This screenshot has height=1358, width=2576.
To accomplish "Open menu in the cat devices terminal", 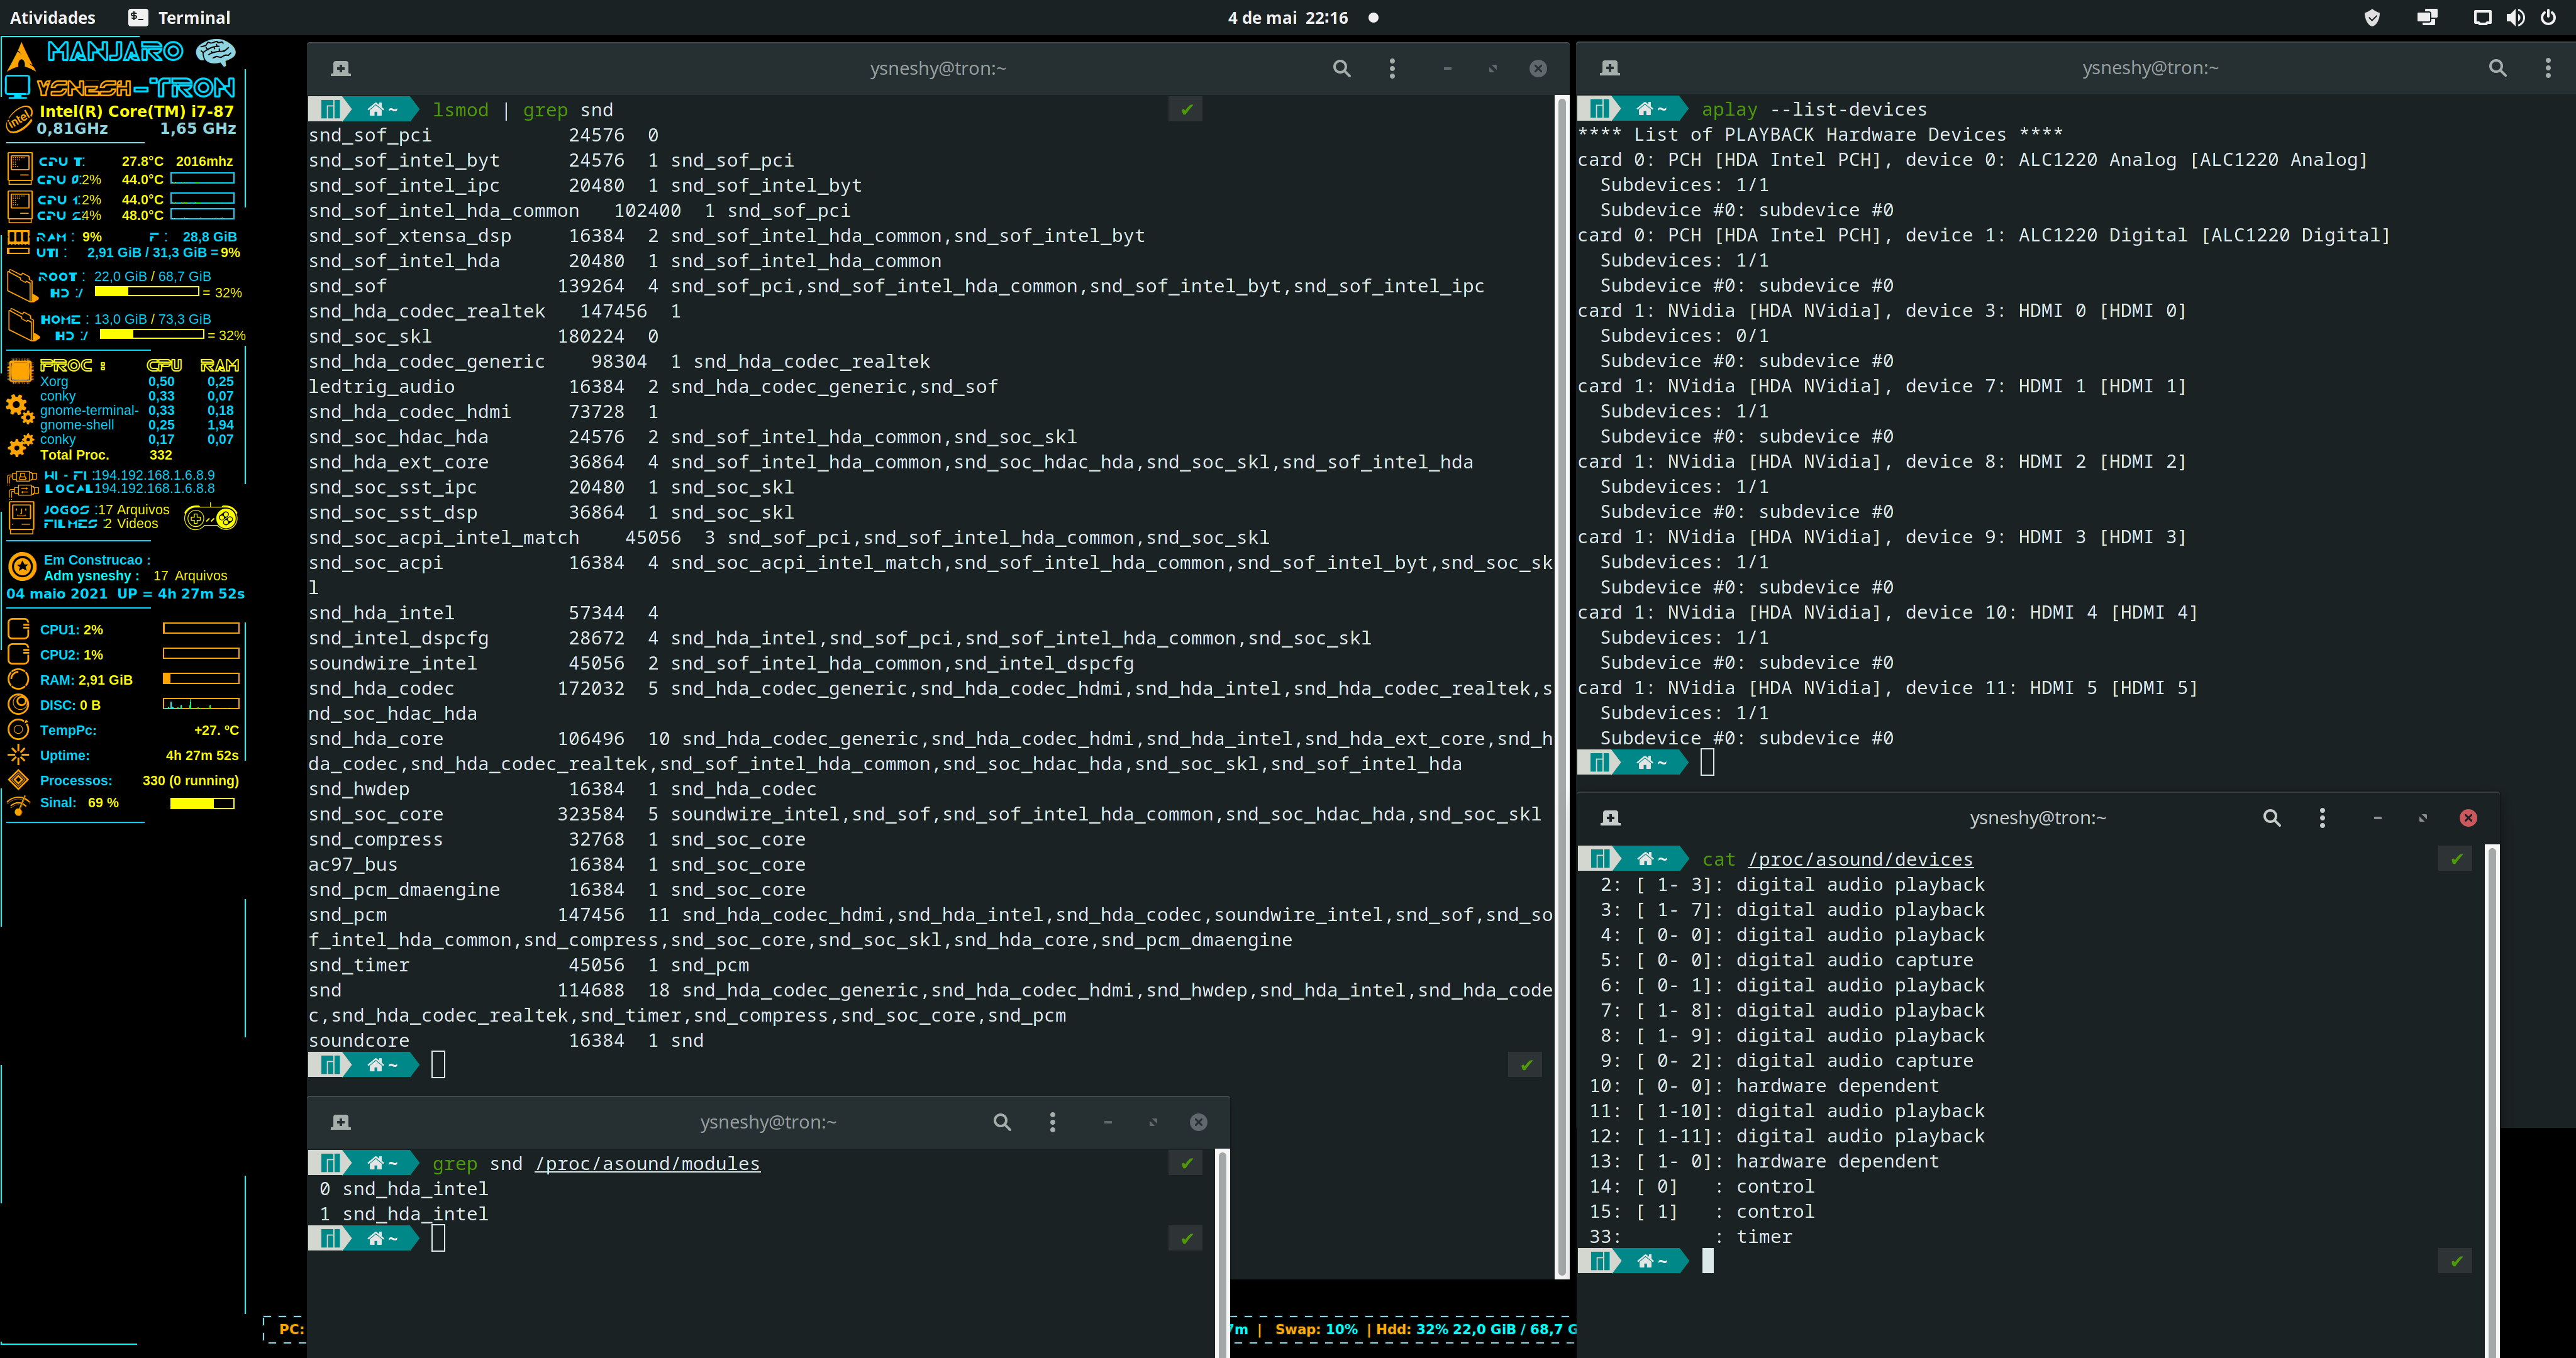I will (2322, 818).
